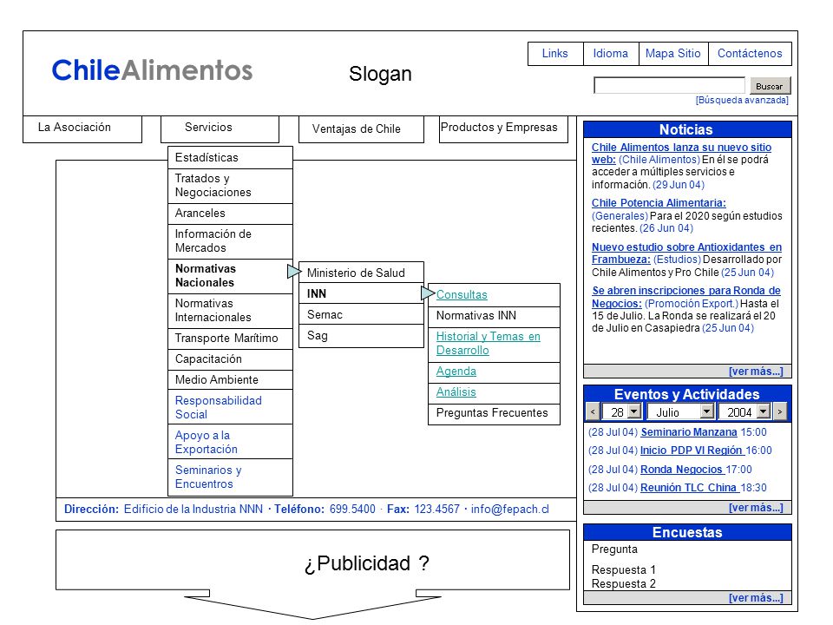The height and width of the screenshot is (625, 833).
Task: Open Apoyo a la Exportación
Action: tap(230, 442)
